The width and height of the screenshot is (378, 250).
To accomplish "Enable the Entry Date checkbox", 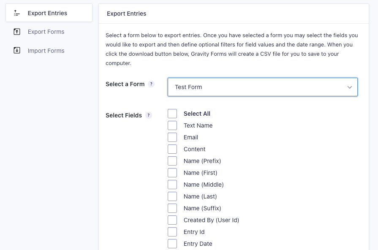I will point(172,243).
